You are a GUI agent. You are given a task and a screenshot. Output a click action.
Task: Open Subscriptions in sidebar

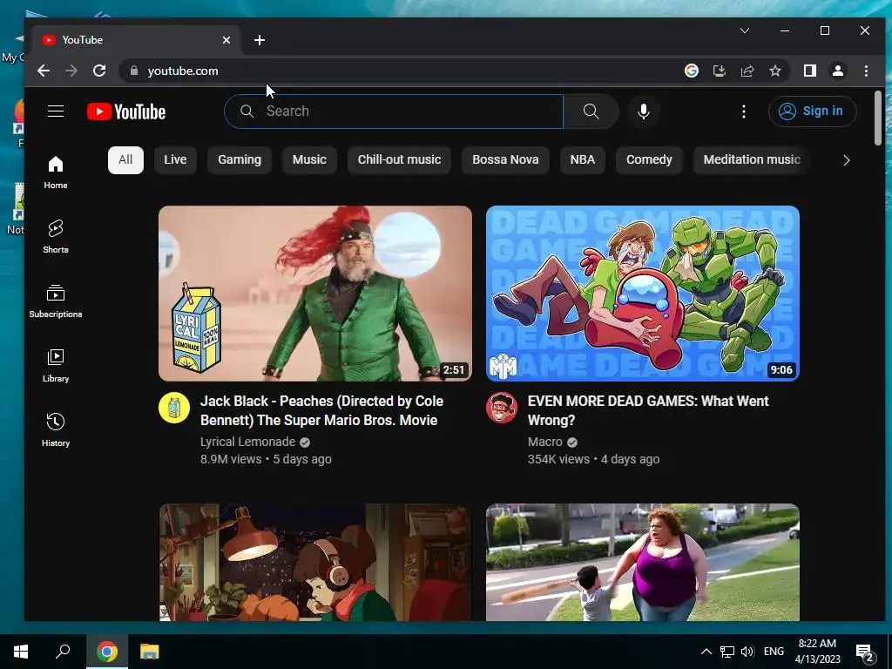(x=55, y=301)
